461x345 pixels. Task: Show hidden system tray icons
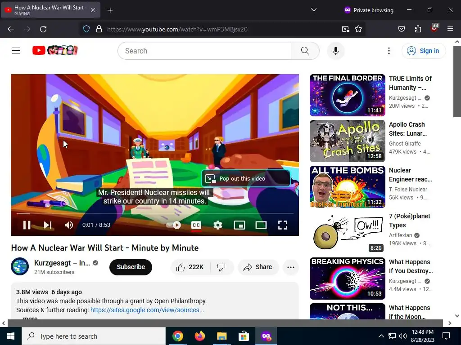[x=381, y=336]
